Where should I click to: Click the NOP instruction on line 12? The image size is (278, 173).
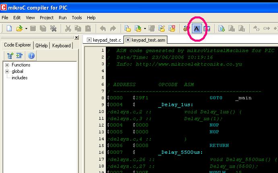click(x=214, y=125)
